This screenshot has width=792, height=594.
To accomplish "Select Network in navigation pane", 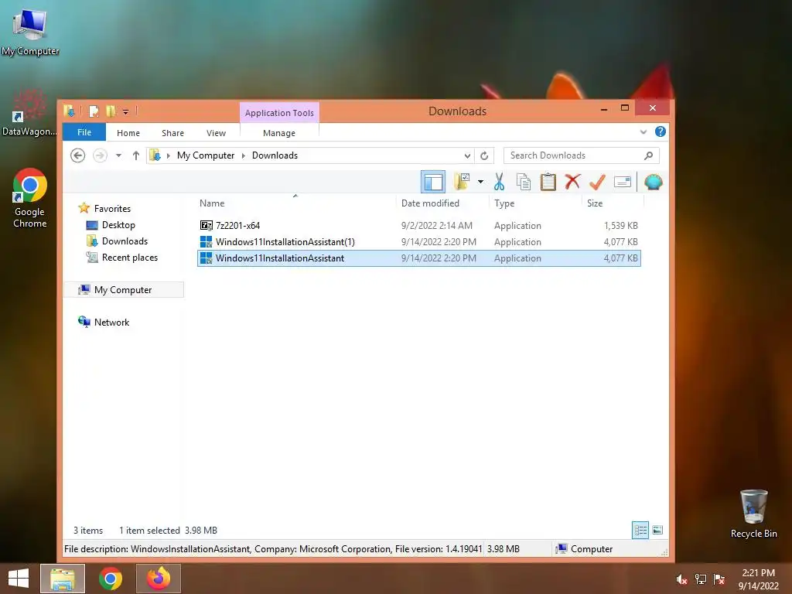I will pyautogui.click(x=111, y=322).
